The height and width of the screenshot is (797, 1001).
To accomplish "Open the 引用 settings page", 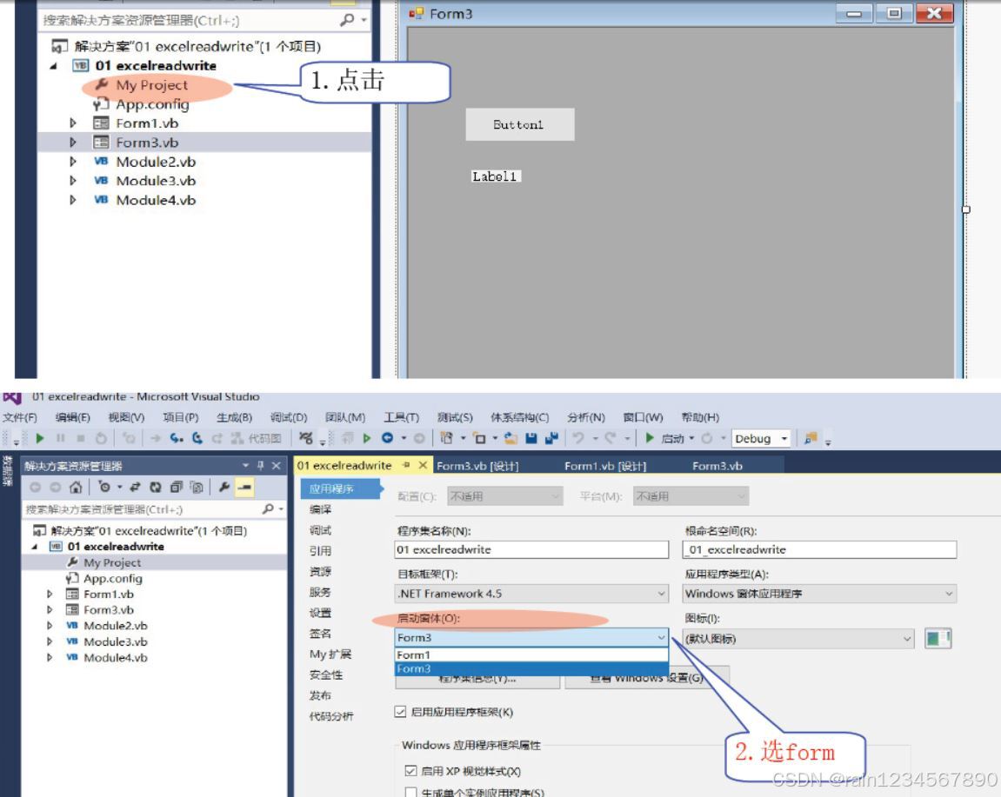I will point(320,551).
